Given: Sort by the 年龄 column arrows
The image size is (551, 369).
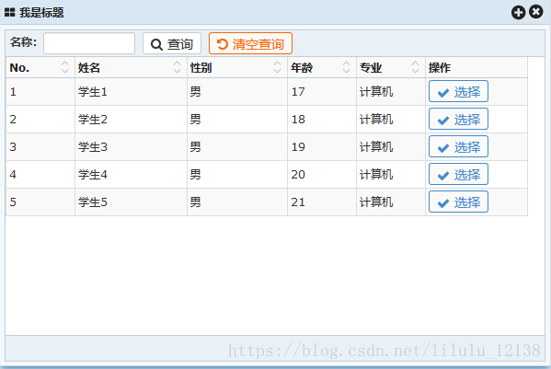Looking at the screenshot, I should pyautogui.click(x=346, y=67).
